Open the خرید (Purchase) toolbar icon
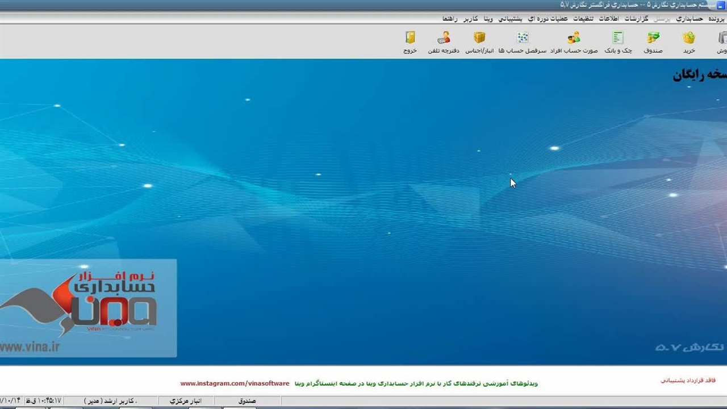Image resolution: width=727 pixels, height=409 pixels. point(688,43)
